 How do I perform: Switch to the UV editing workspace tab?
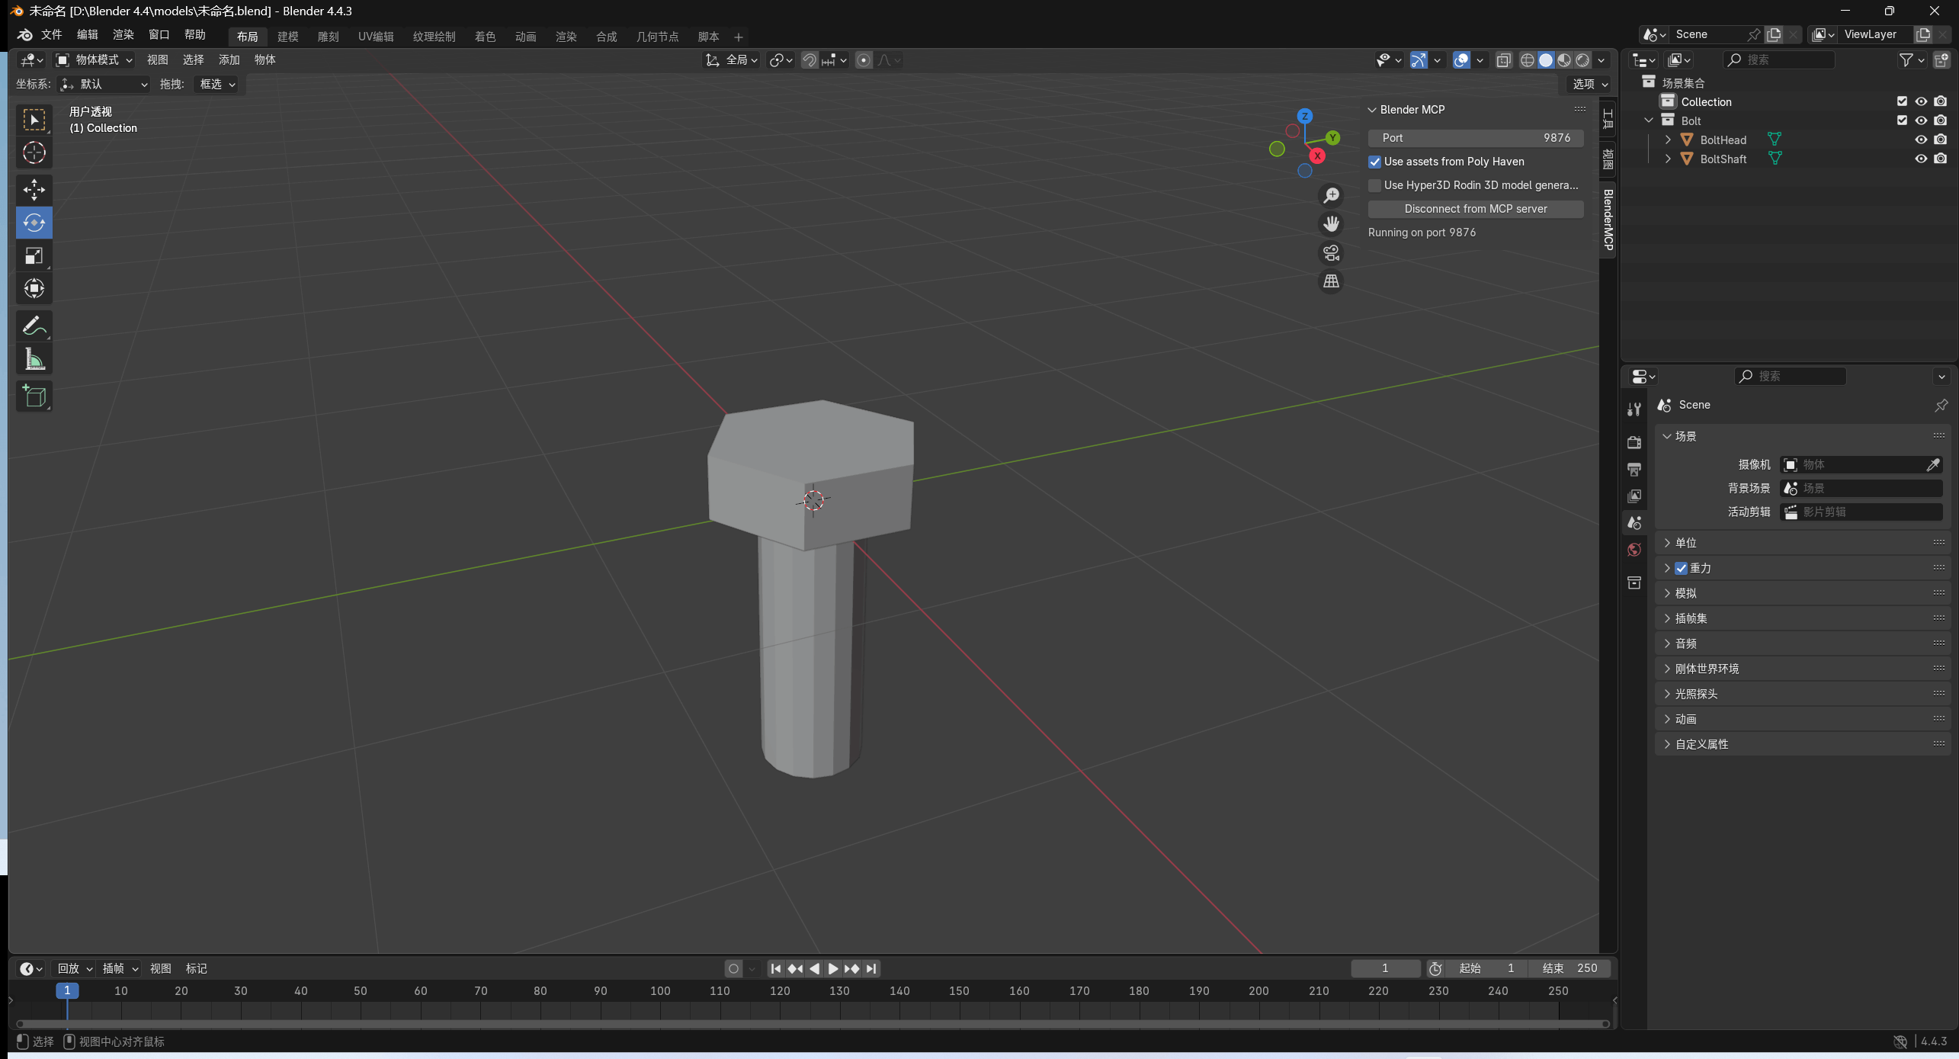[x=376, y=37]
